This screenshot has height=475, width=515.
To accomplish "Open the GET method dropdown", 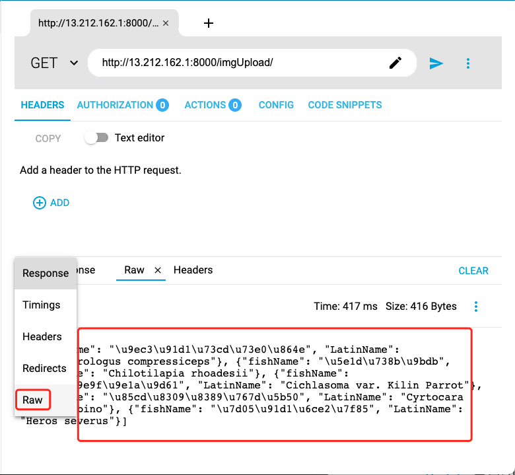I will point(54,63).
